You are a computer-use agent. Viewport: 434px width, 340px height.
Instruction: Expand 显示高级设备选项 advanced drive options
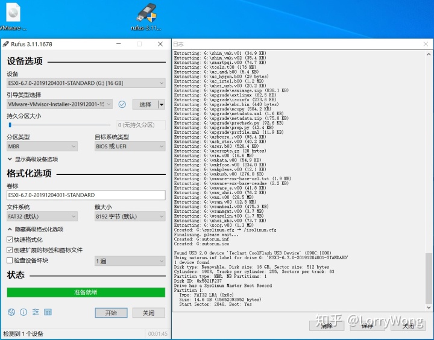pyautogui.click(x=33, y=159)
